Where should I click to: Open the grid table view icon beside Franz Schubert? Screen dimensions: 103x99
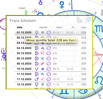[x=80, y=20]
